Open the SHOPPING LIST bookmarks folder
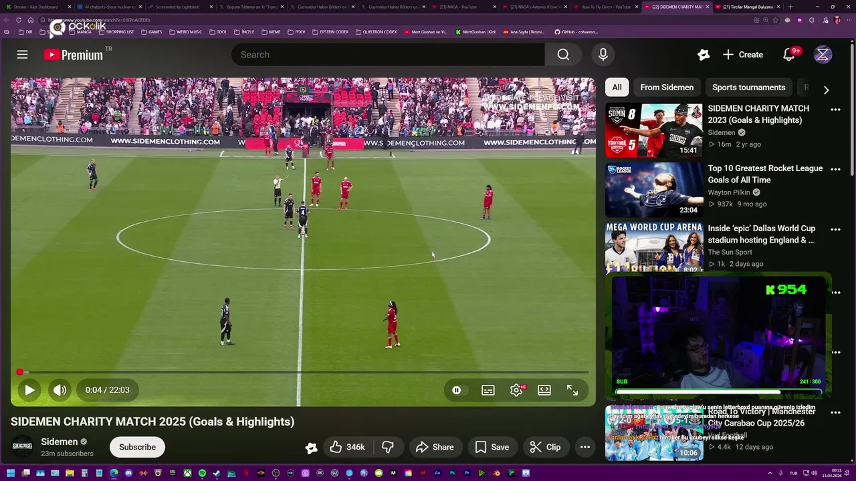 [x=116, y=31]
